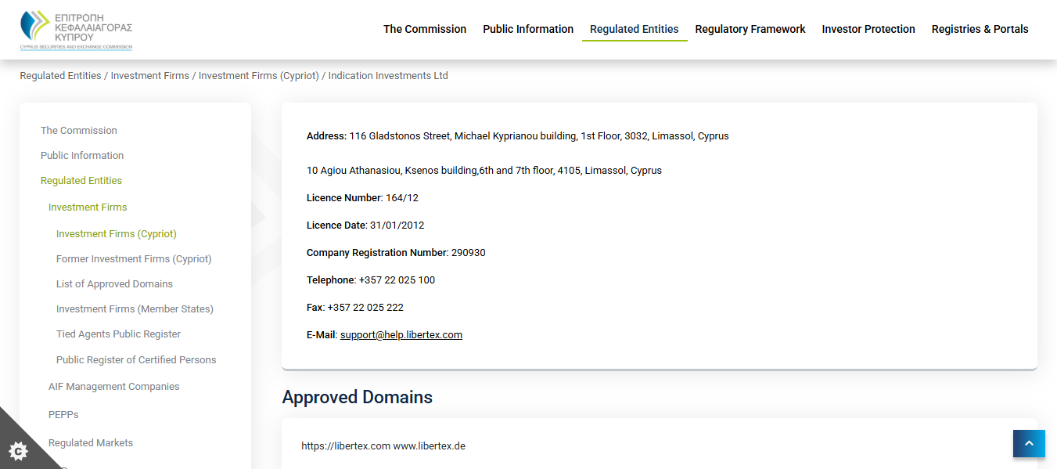
Task: Open the Public Information top menu
Action: [528, 29]
